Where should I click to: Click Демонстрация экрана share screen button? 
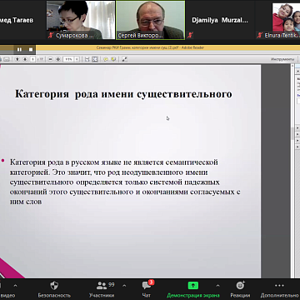click(193, 289)
